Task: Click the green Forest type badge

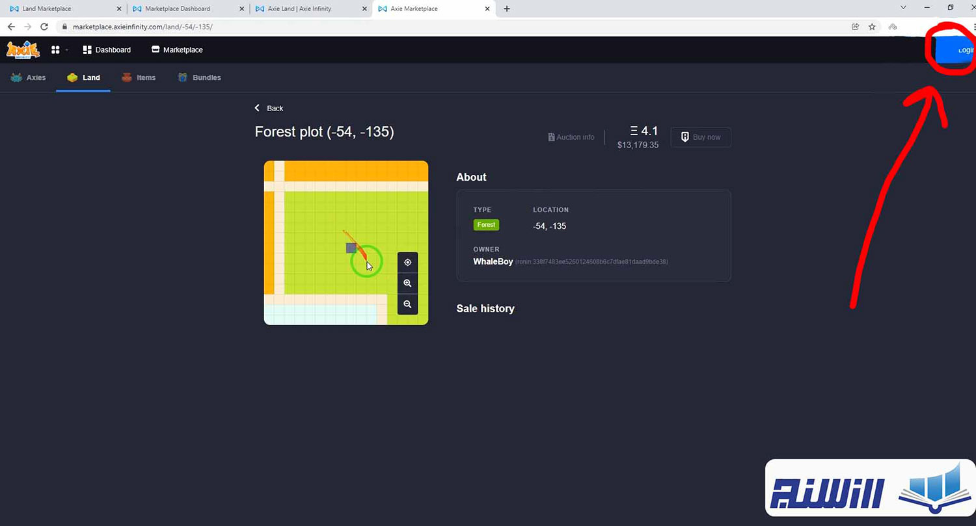Action: (486, 225)
